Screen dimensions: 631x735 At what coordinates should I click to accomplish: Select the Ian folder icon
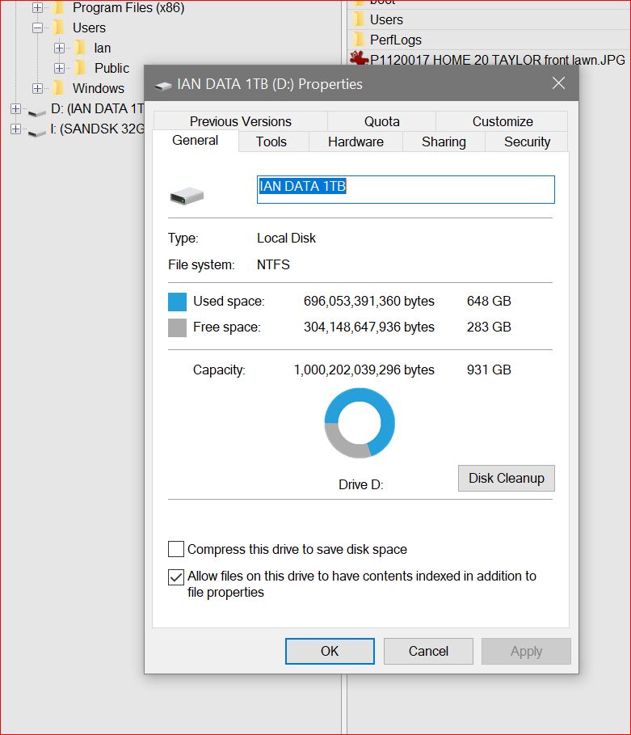pyautogui.click(x=80, y=48)
